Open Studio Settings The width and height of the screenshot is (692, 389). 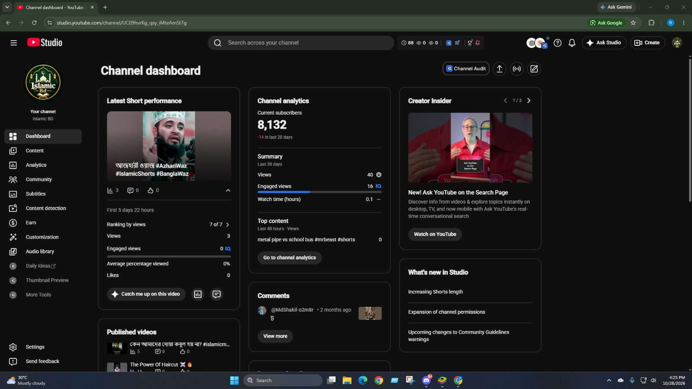coord(43,347)
